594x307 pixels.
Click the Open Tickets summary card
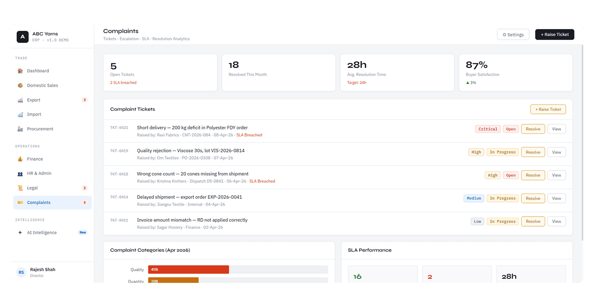160,73
